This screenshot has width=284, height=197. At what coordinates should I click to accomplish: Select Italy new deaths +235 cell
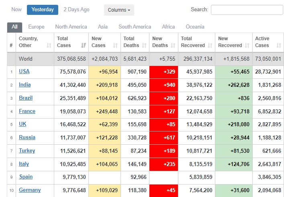click(x=163, y=164)
